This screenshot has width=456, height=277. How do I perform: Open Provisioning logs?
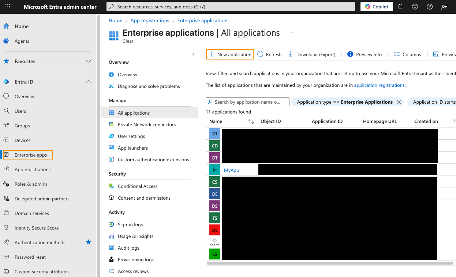click(x=136, y=259)
